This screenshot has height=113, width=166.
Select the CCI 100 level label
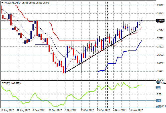tap(158, 88)
